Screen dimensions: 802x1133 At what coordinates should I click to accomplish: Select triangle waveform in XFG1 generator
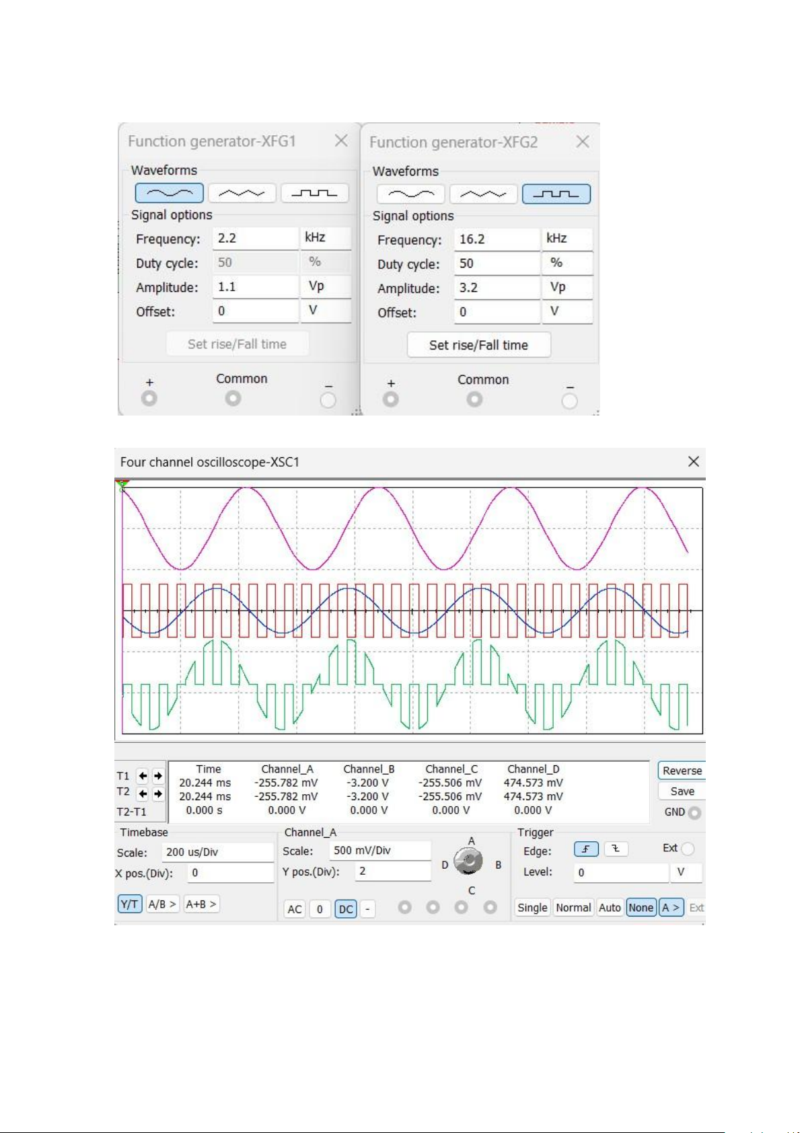242,193
